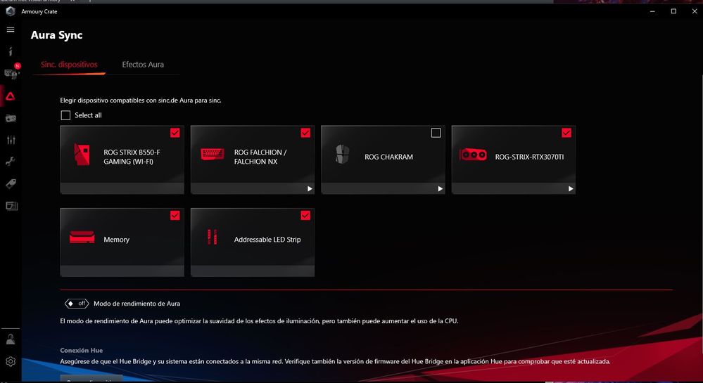Click the Conexión Hue heading

(81, 350)
